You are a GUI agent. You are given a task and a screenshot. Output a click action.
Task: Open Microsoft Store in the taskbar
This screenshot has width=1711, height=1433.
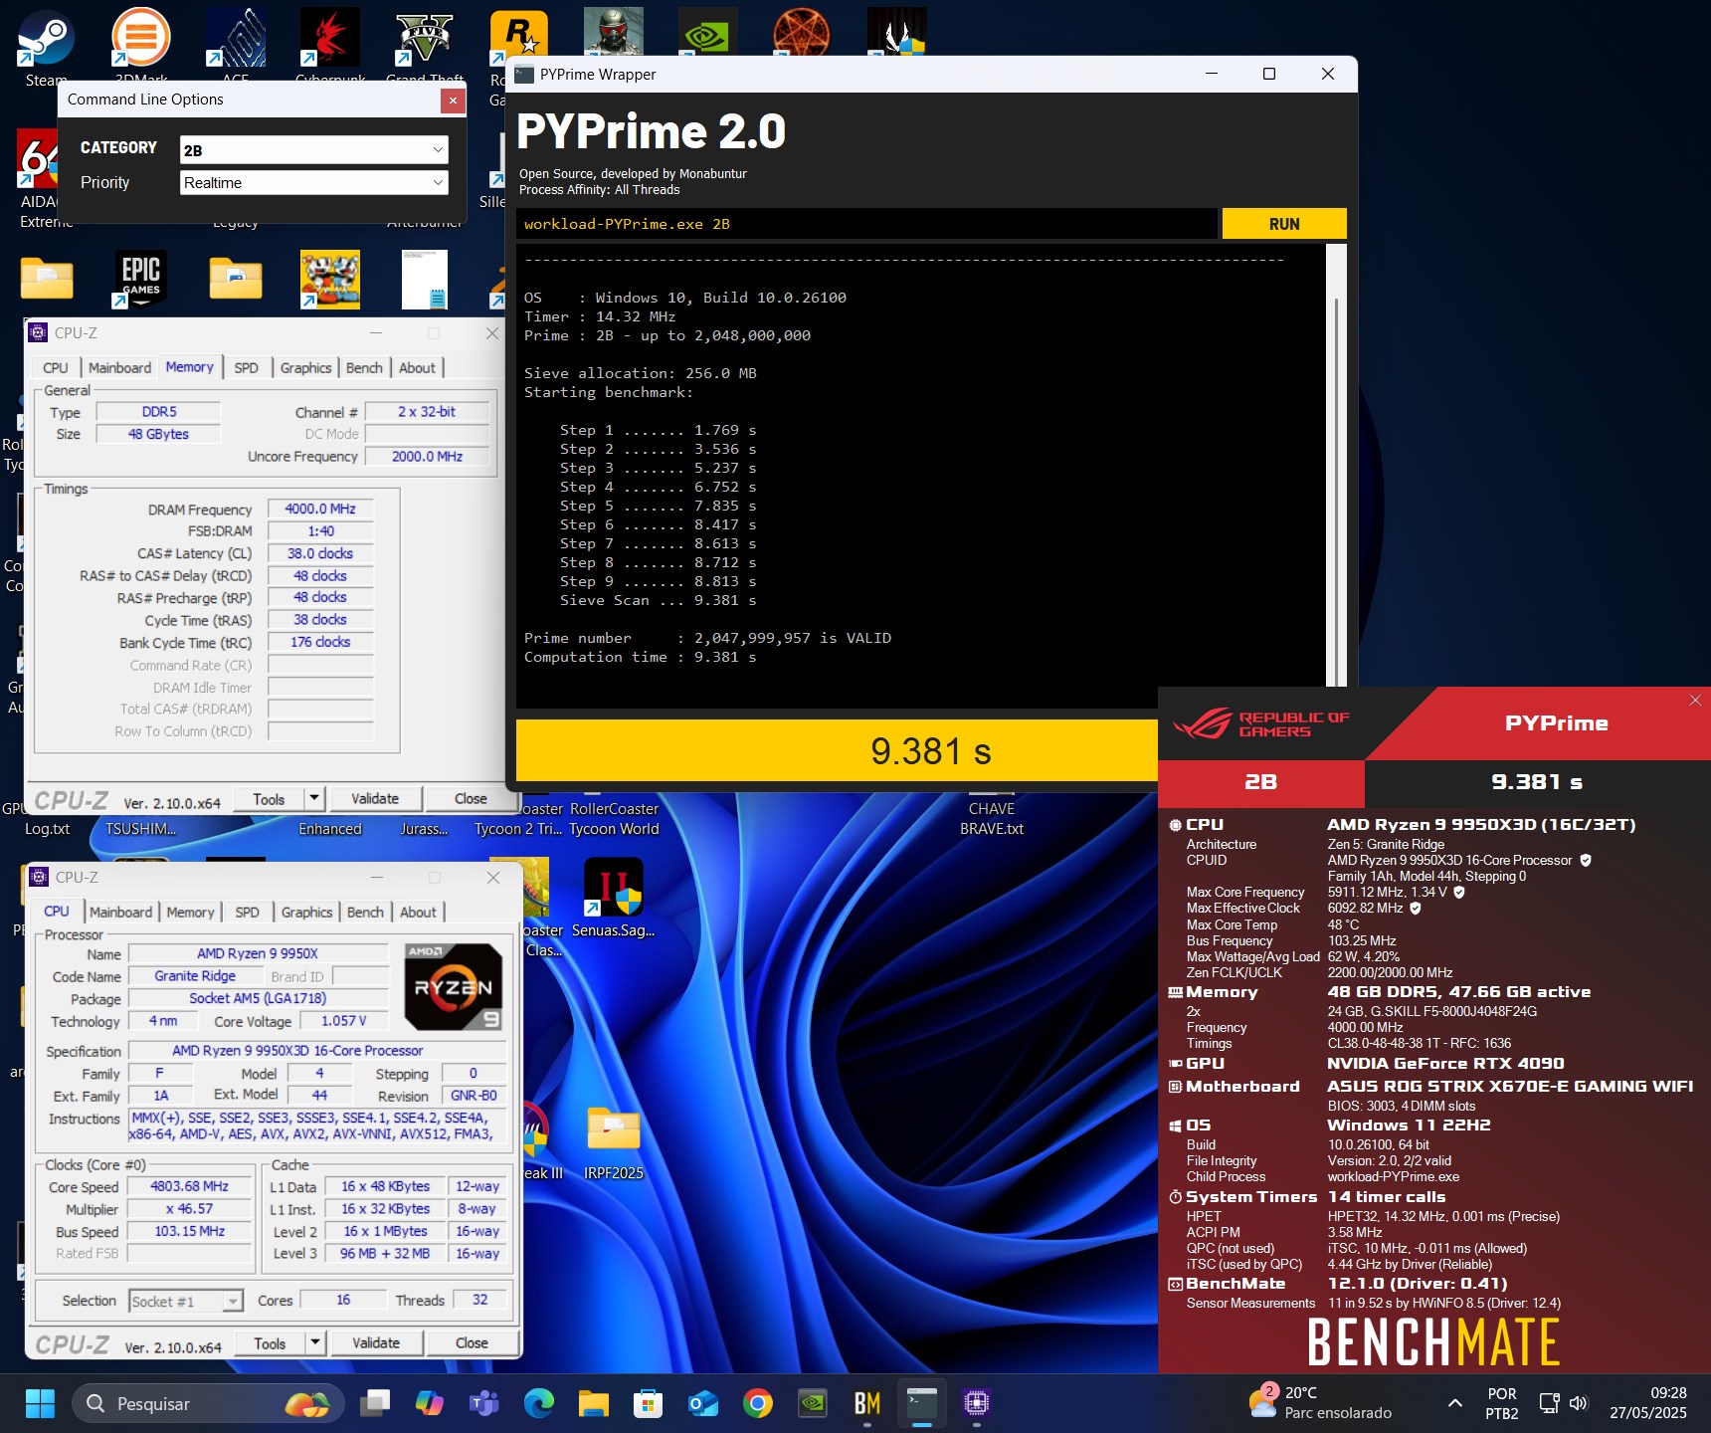[x=649, y=1403]
